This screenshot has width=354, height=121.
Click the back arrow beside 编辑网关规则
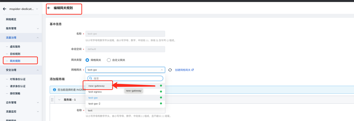tap(49, 8)
